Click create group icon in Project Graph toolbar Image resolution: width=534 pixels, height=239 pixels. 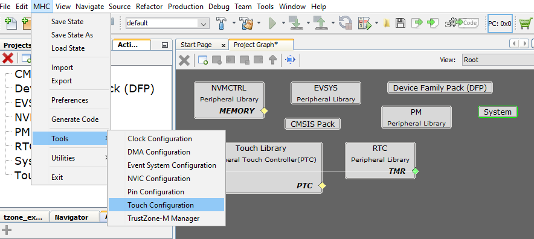click(x=203, y=60)
